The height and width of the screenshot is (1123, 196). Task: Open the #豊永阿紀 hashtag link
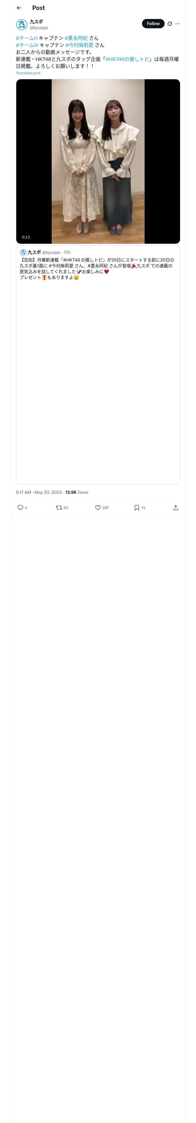76,38
